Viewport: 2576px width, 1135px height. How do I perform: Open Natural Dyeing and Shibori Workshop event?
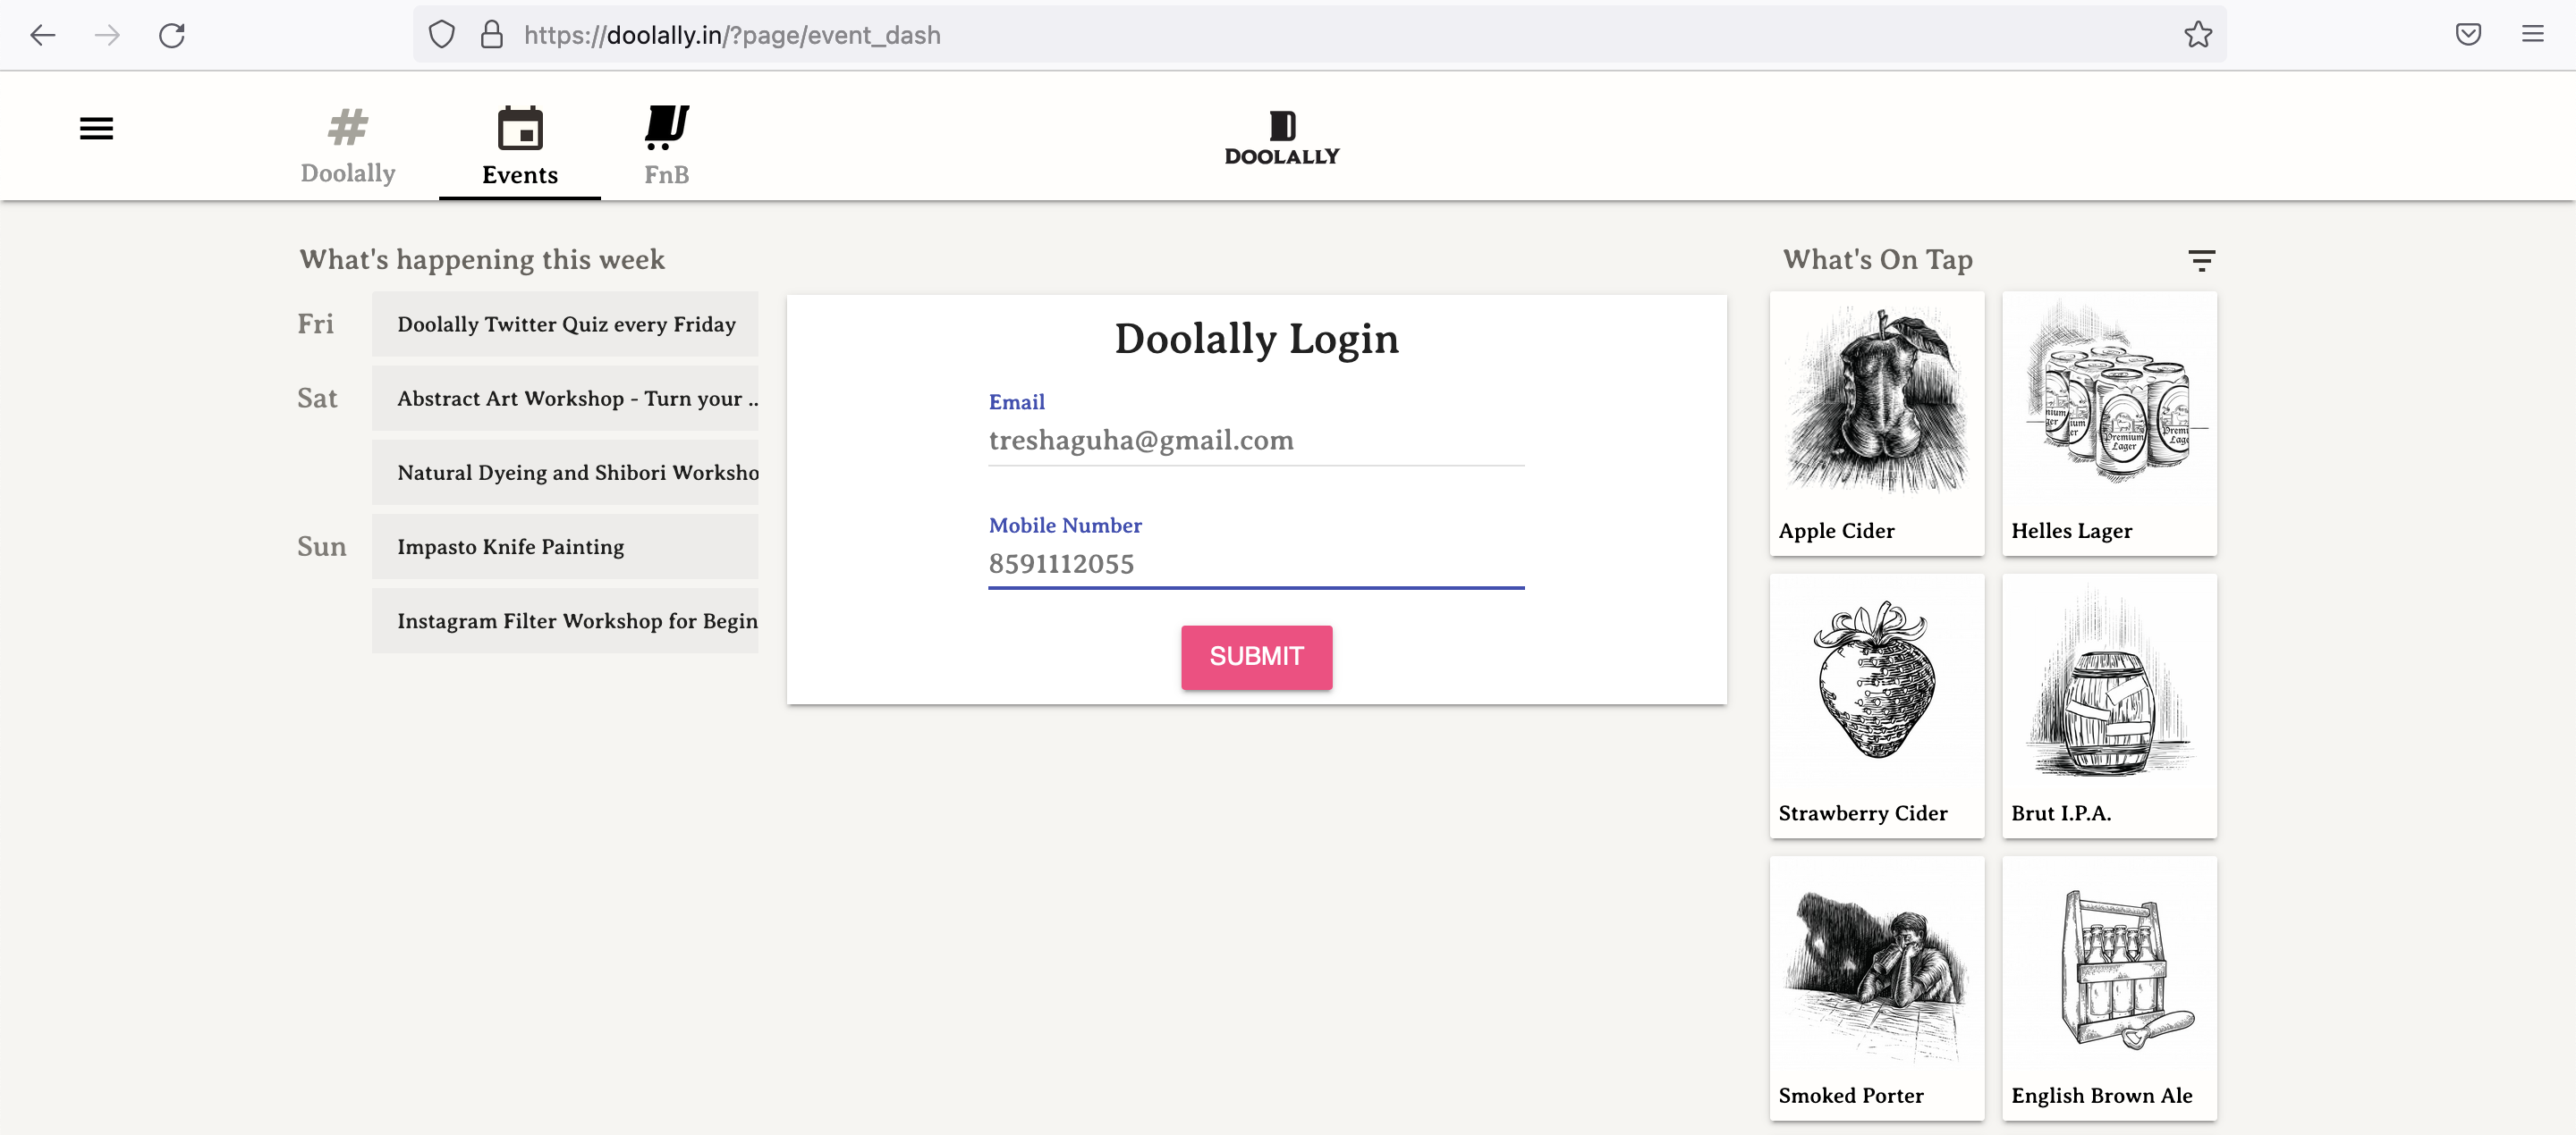[x=565, y=473]
